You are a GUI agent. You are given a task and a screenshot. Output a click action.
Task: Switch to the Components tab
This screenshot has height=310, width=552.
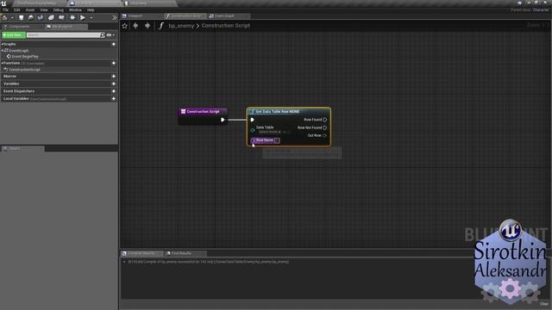tap(22, 27)
